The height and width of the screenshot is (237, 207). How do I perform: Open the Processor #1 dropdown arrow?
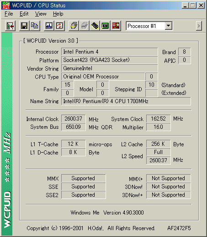click(169, 26)
